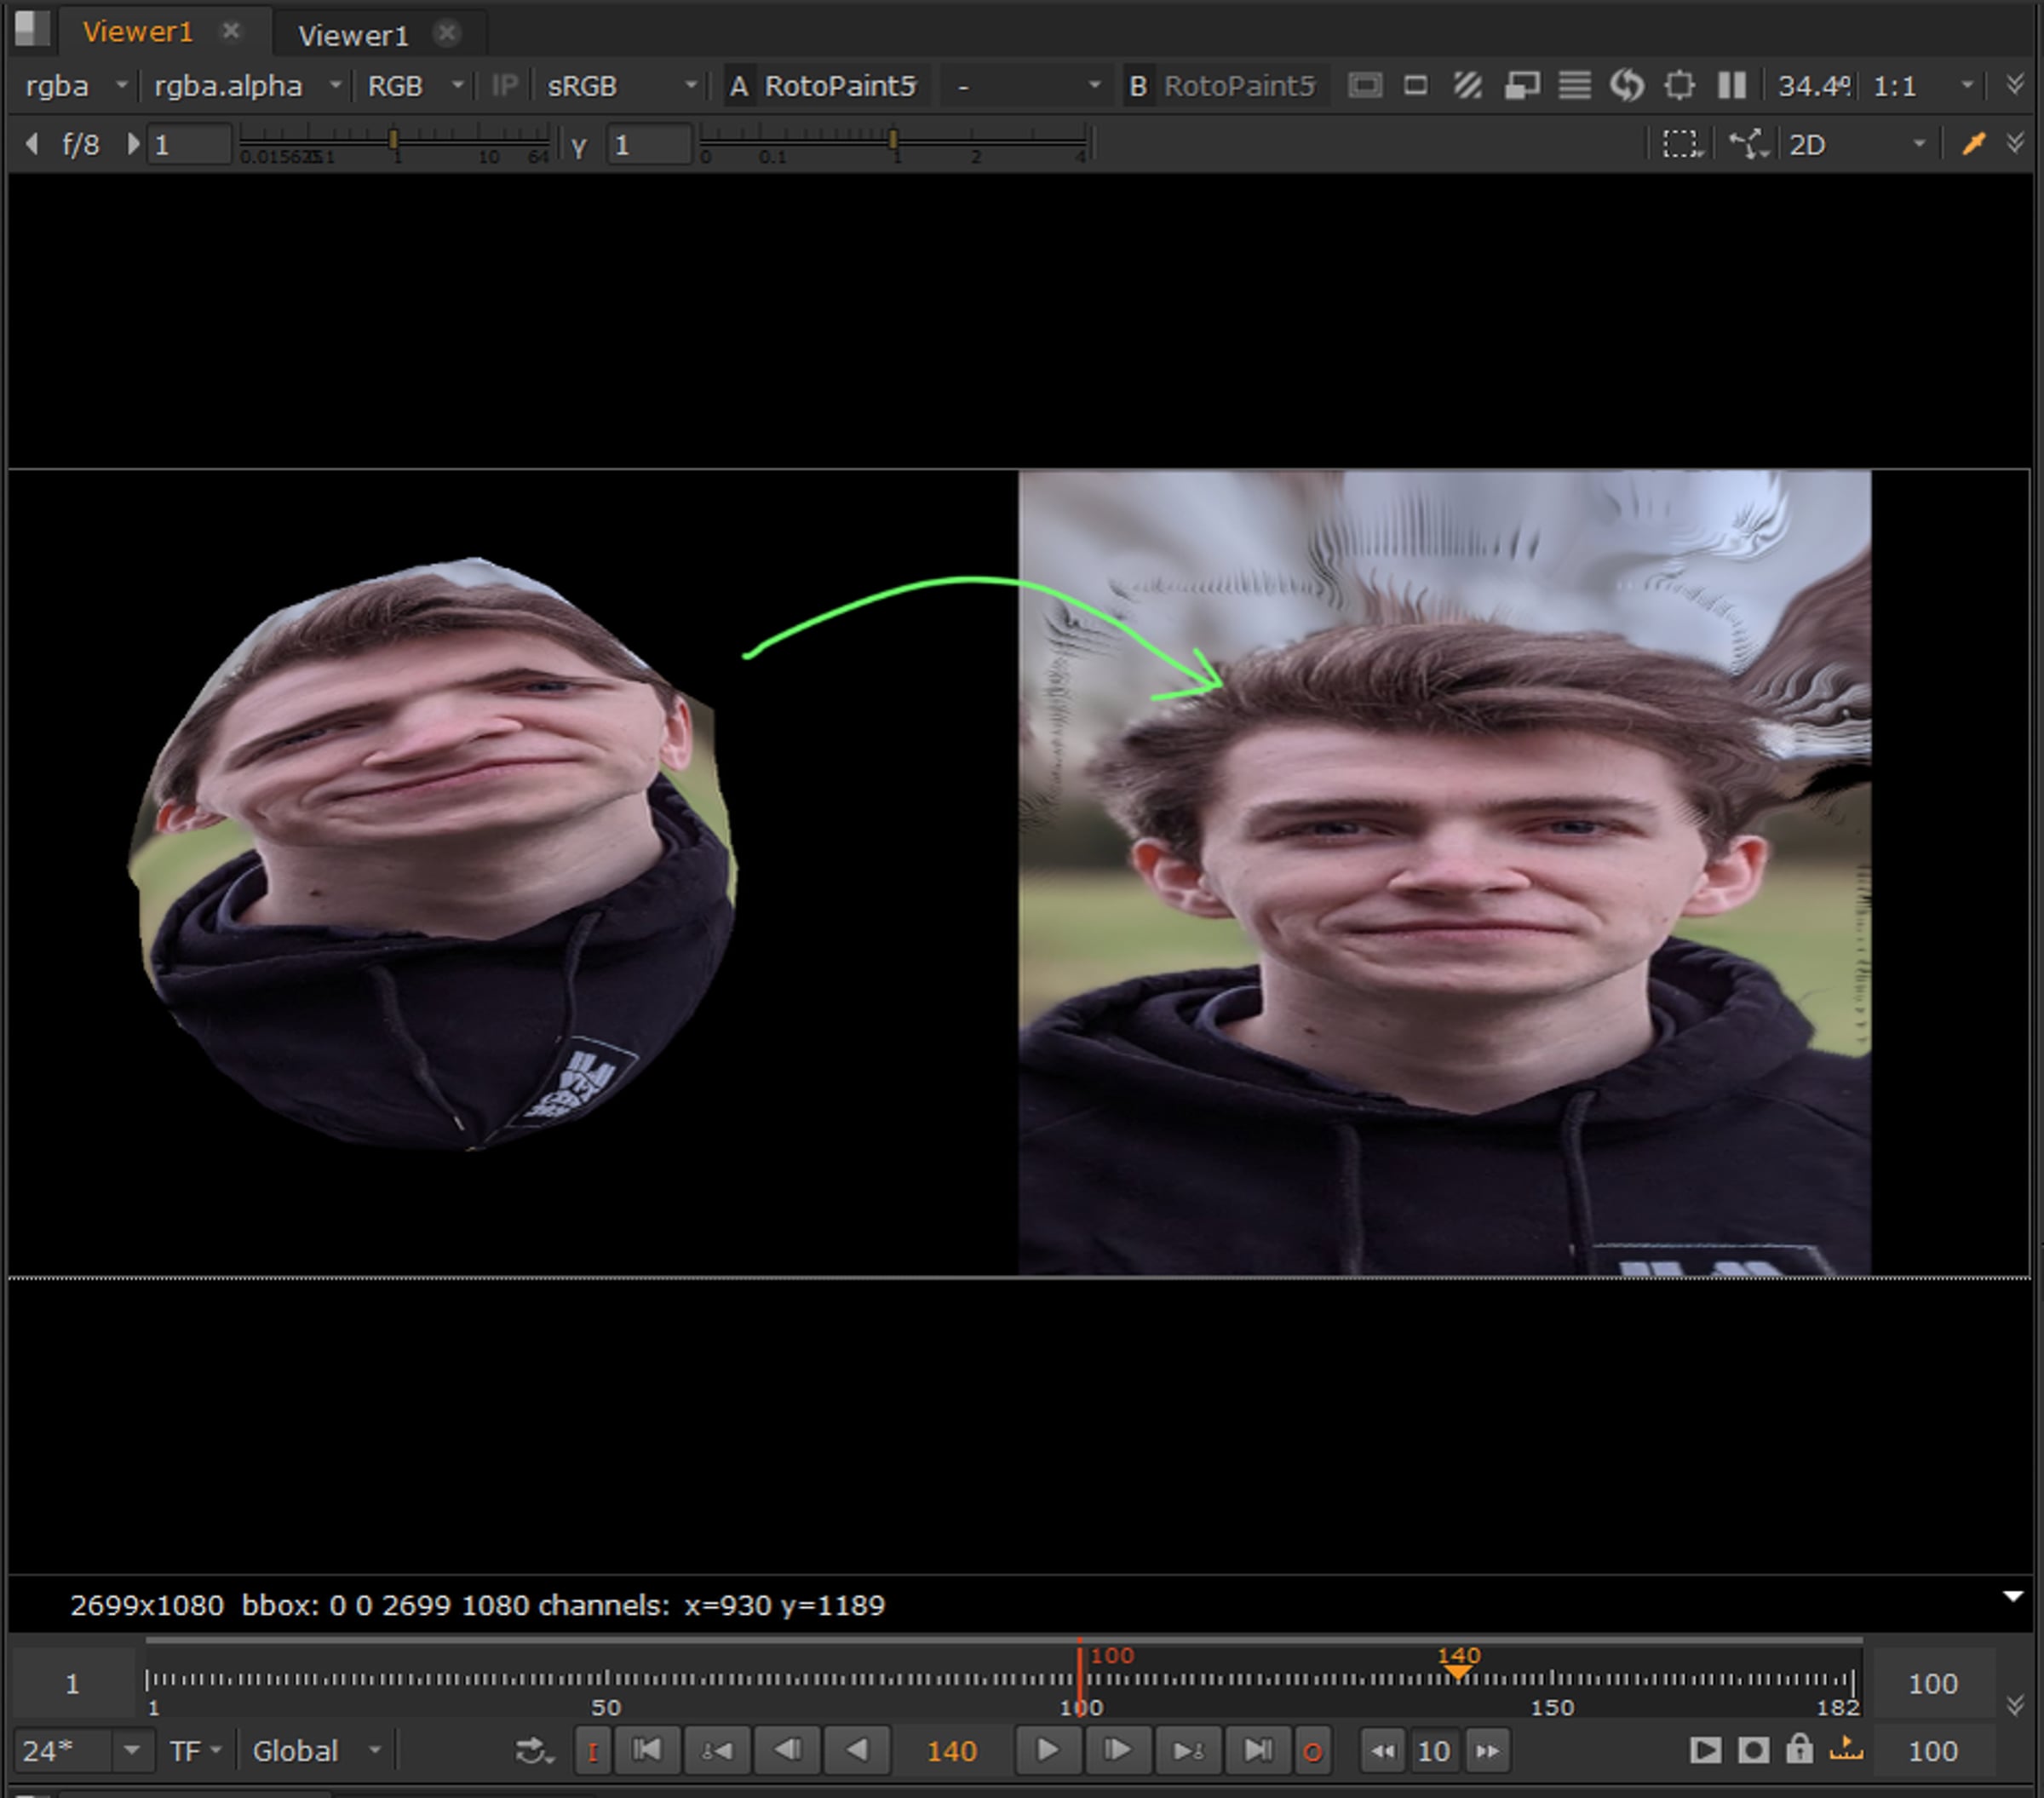2044x1798 pixels.
Task: Expand second toolbar row double-chevron
Action: click(2016, 144)
